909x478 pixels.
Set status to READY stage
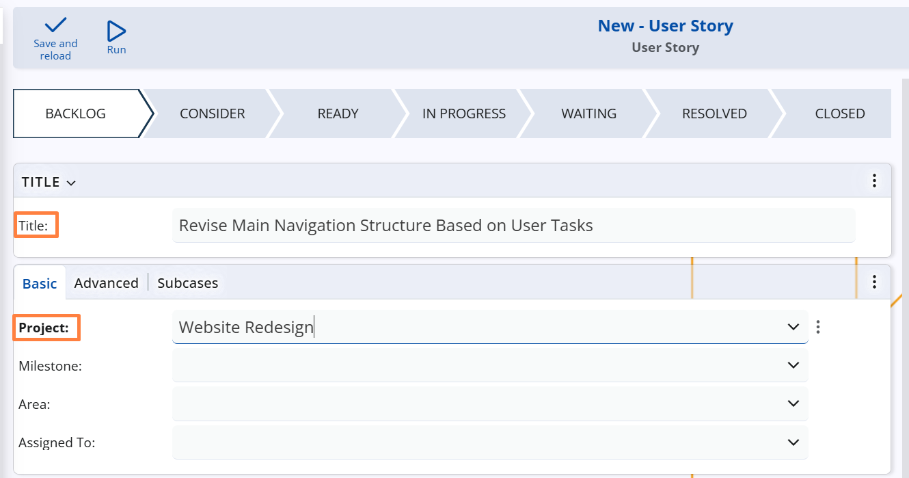point(338,114)
